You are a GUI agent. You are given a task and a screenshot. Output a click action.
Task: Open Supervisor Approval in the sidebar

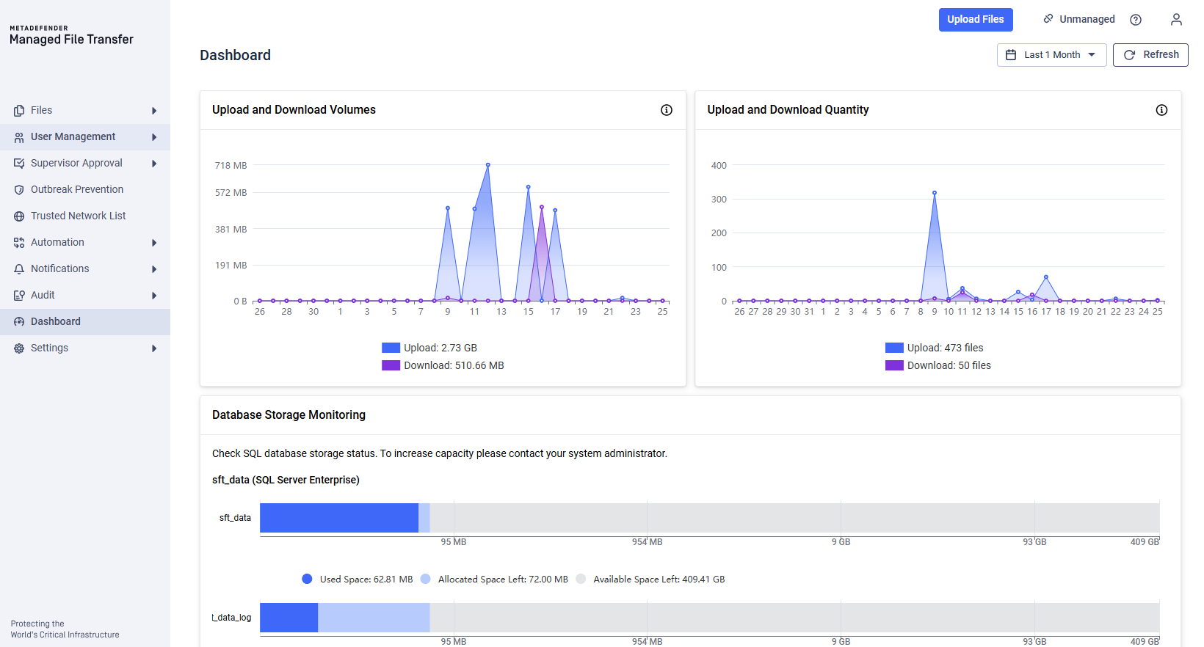(76, 163)
